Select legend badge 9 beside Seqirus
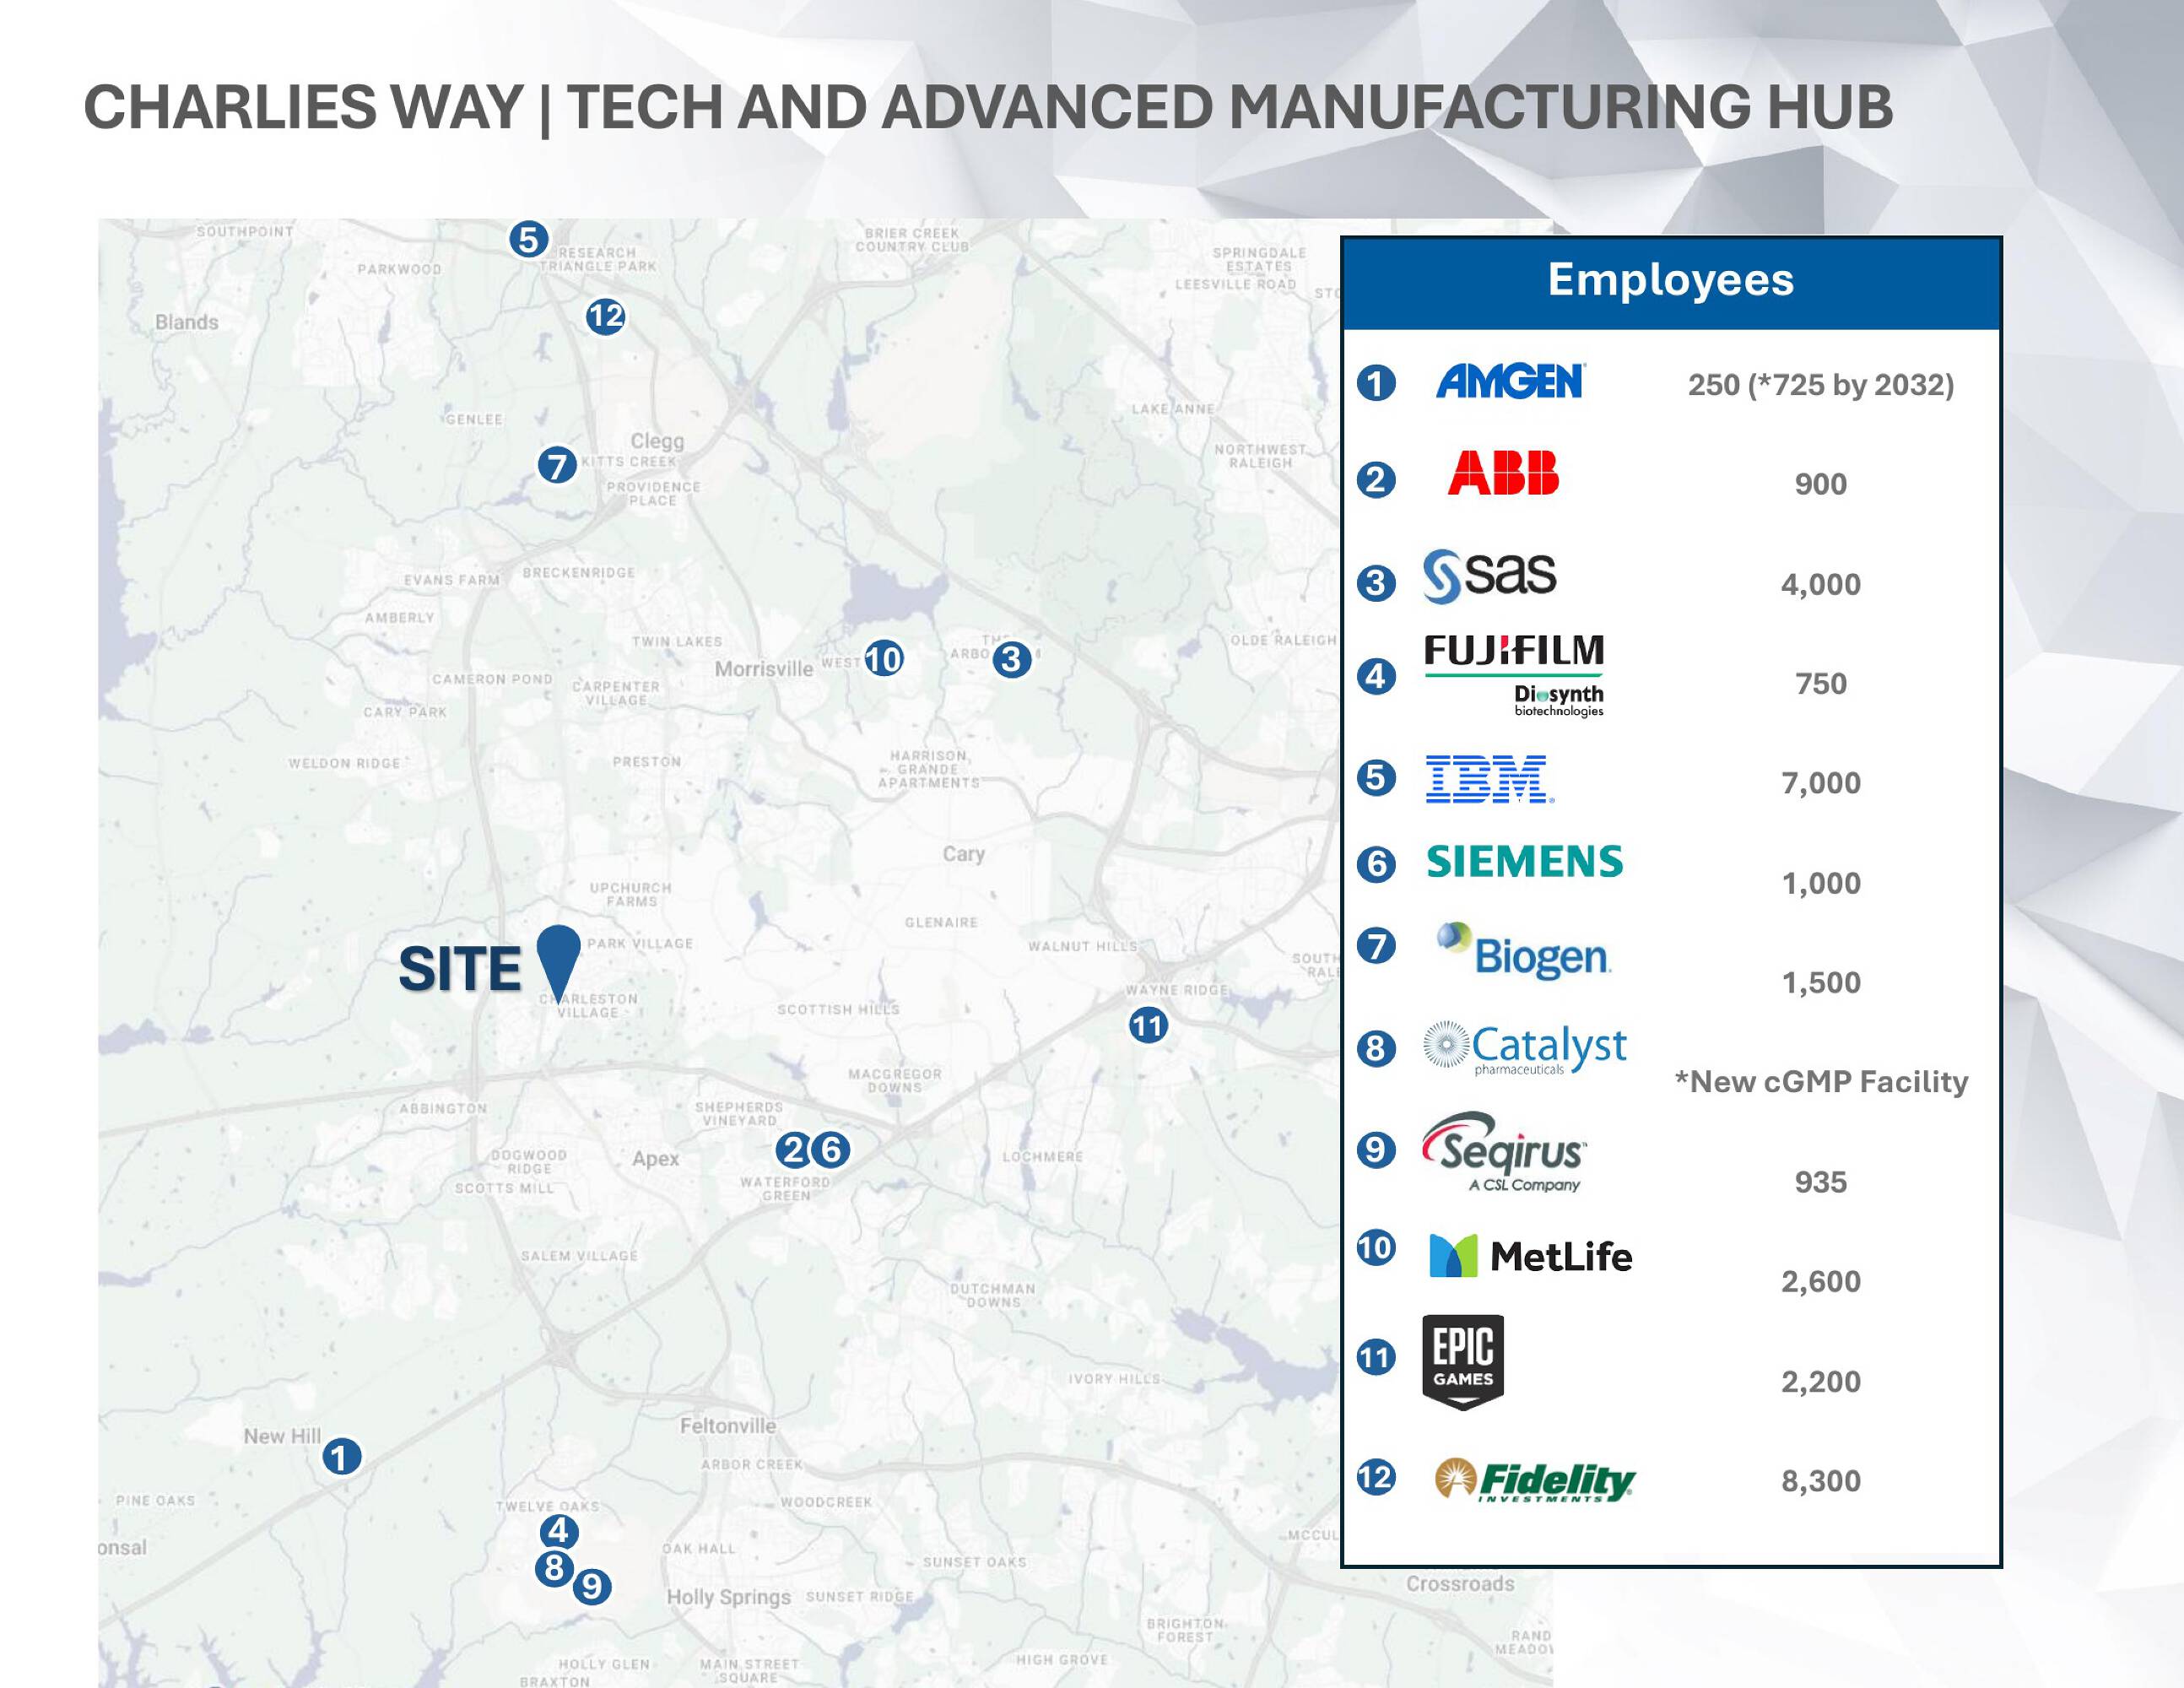The image size is (2184, 1688). [x=1376, y=1149]
